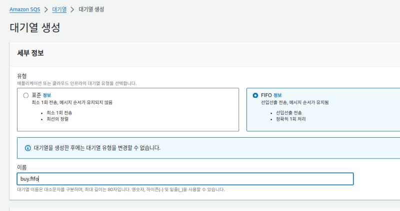Select the 표준 queue type radio button
This screenshot has height=211, width=400.
(x=26, y=95)
